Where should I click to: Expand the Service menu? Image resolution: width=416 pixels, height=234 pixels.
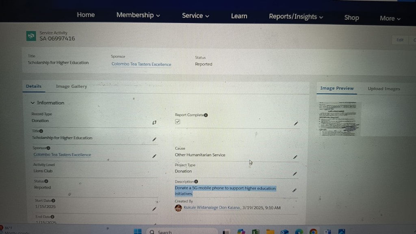(195, 16)
